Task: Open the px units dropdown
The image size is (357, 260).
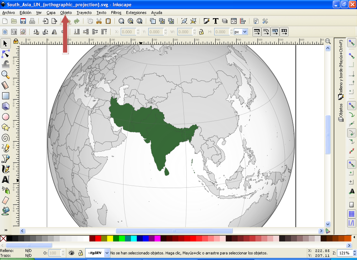Action: [x=241, y=32]
